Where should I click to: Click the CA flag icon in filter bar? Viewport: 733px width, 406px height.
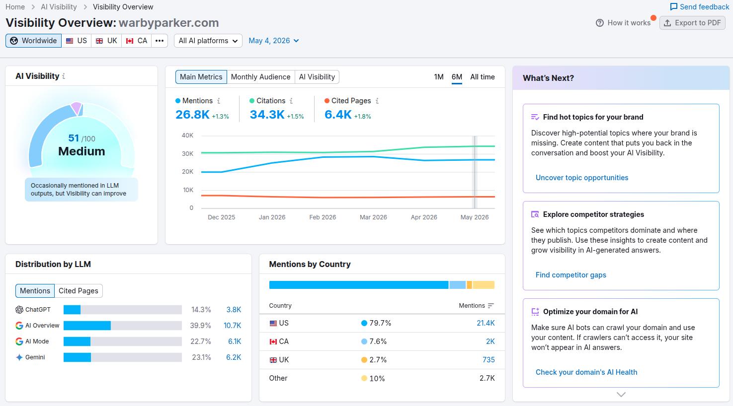[x=130, y=41]
